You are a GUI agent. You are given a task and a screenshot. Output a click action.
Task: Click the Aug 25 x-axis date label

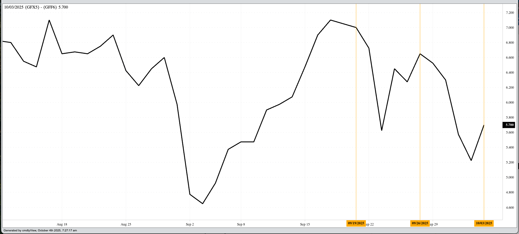pyautogui.click(x=126, y=224)
